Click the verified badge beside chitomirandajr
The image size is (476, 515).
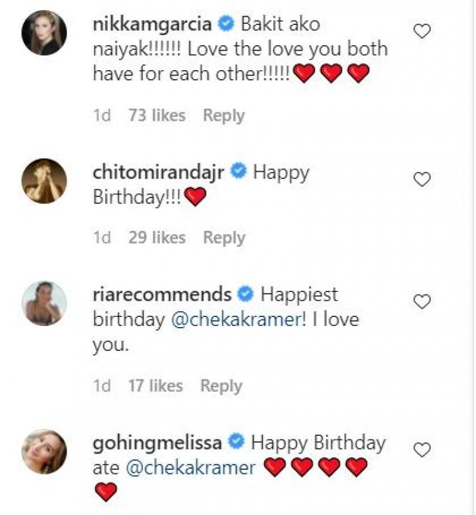[240, 172]
